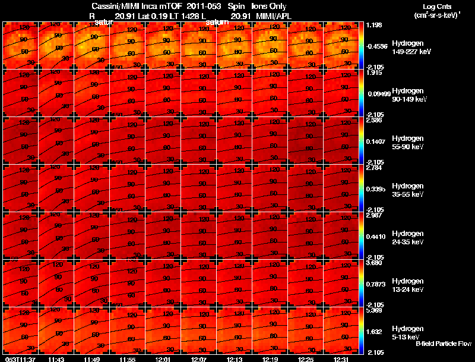Click the 11:55 time label
The image size is (475, 362).
[x=128, y=360]
